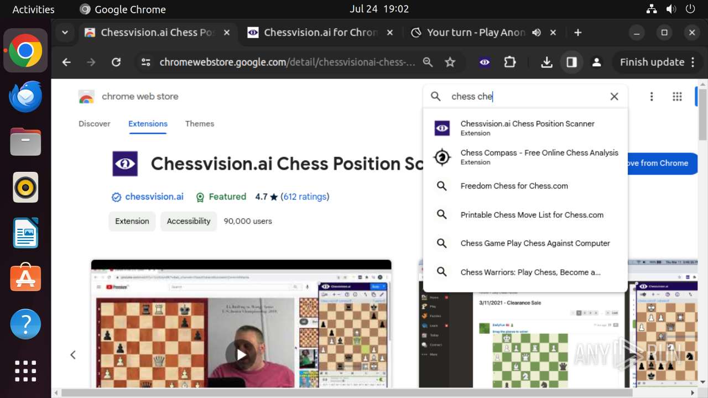Screen dimensions: 708x398
Task: Open Files from dock
Action: [25, 142]
